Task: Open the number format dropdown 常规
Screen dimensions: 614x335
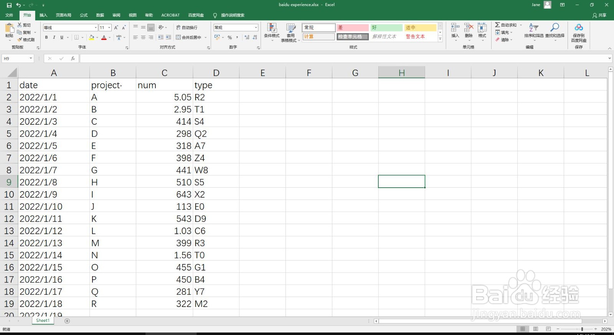Action: (256, 28)
